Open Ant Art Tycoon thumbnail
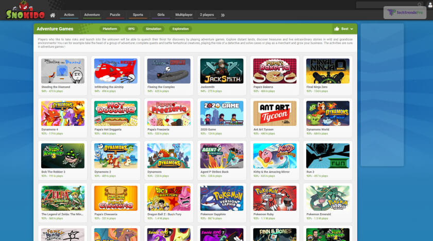 [x=275, y=113]
